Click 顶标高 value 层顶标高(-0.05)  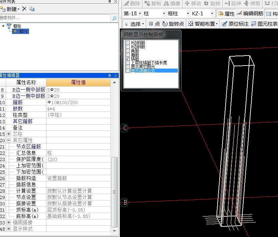(x=78, y=210)
